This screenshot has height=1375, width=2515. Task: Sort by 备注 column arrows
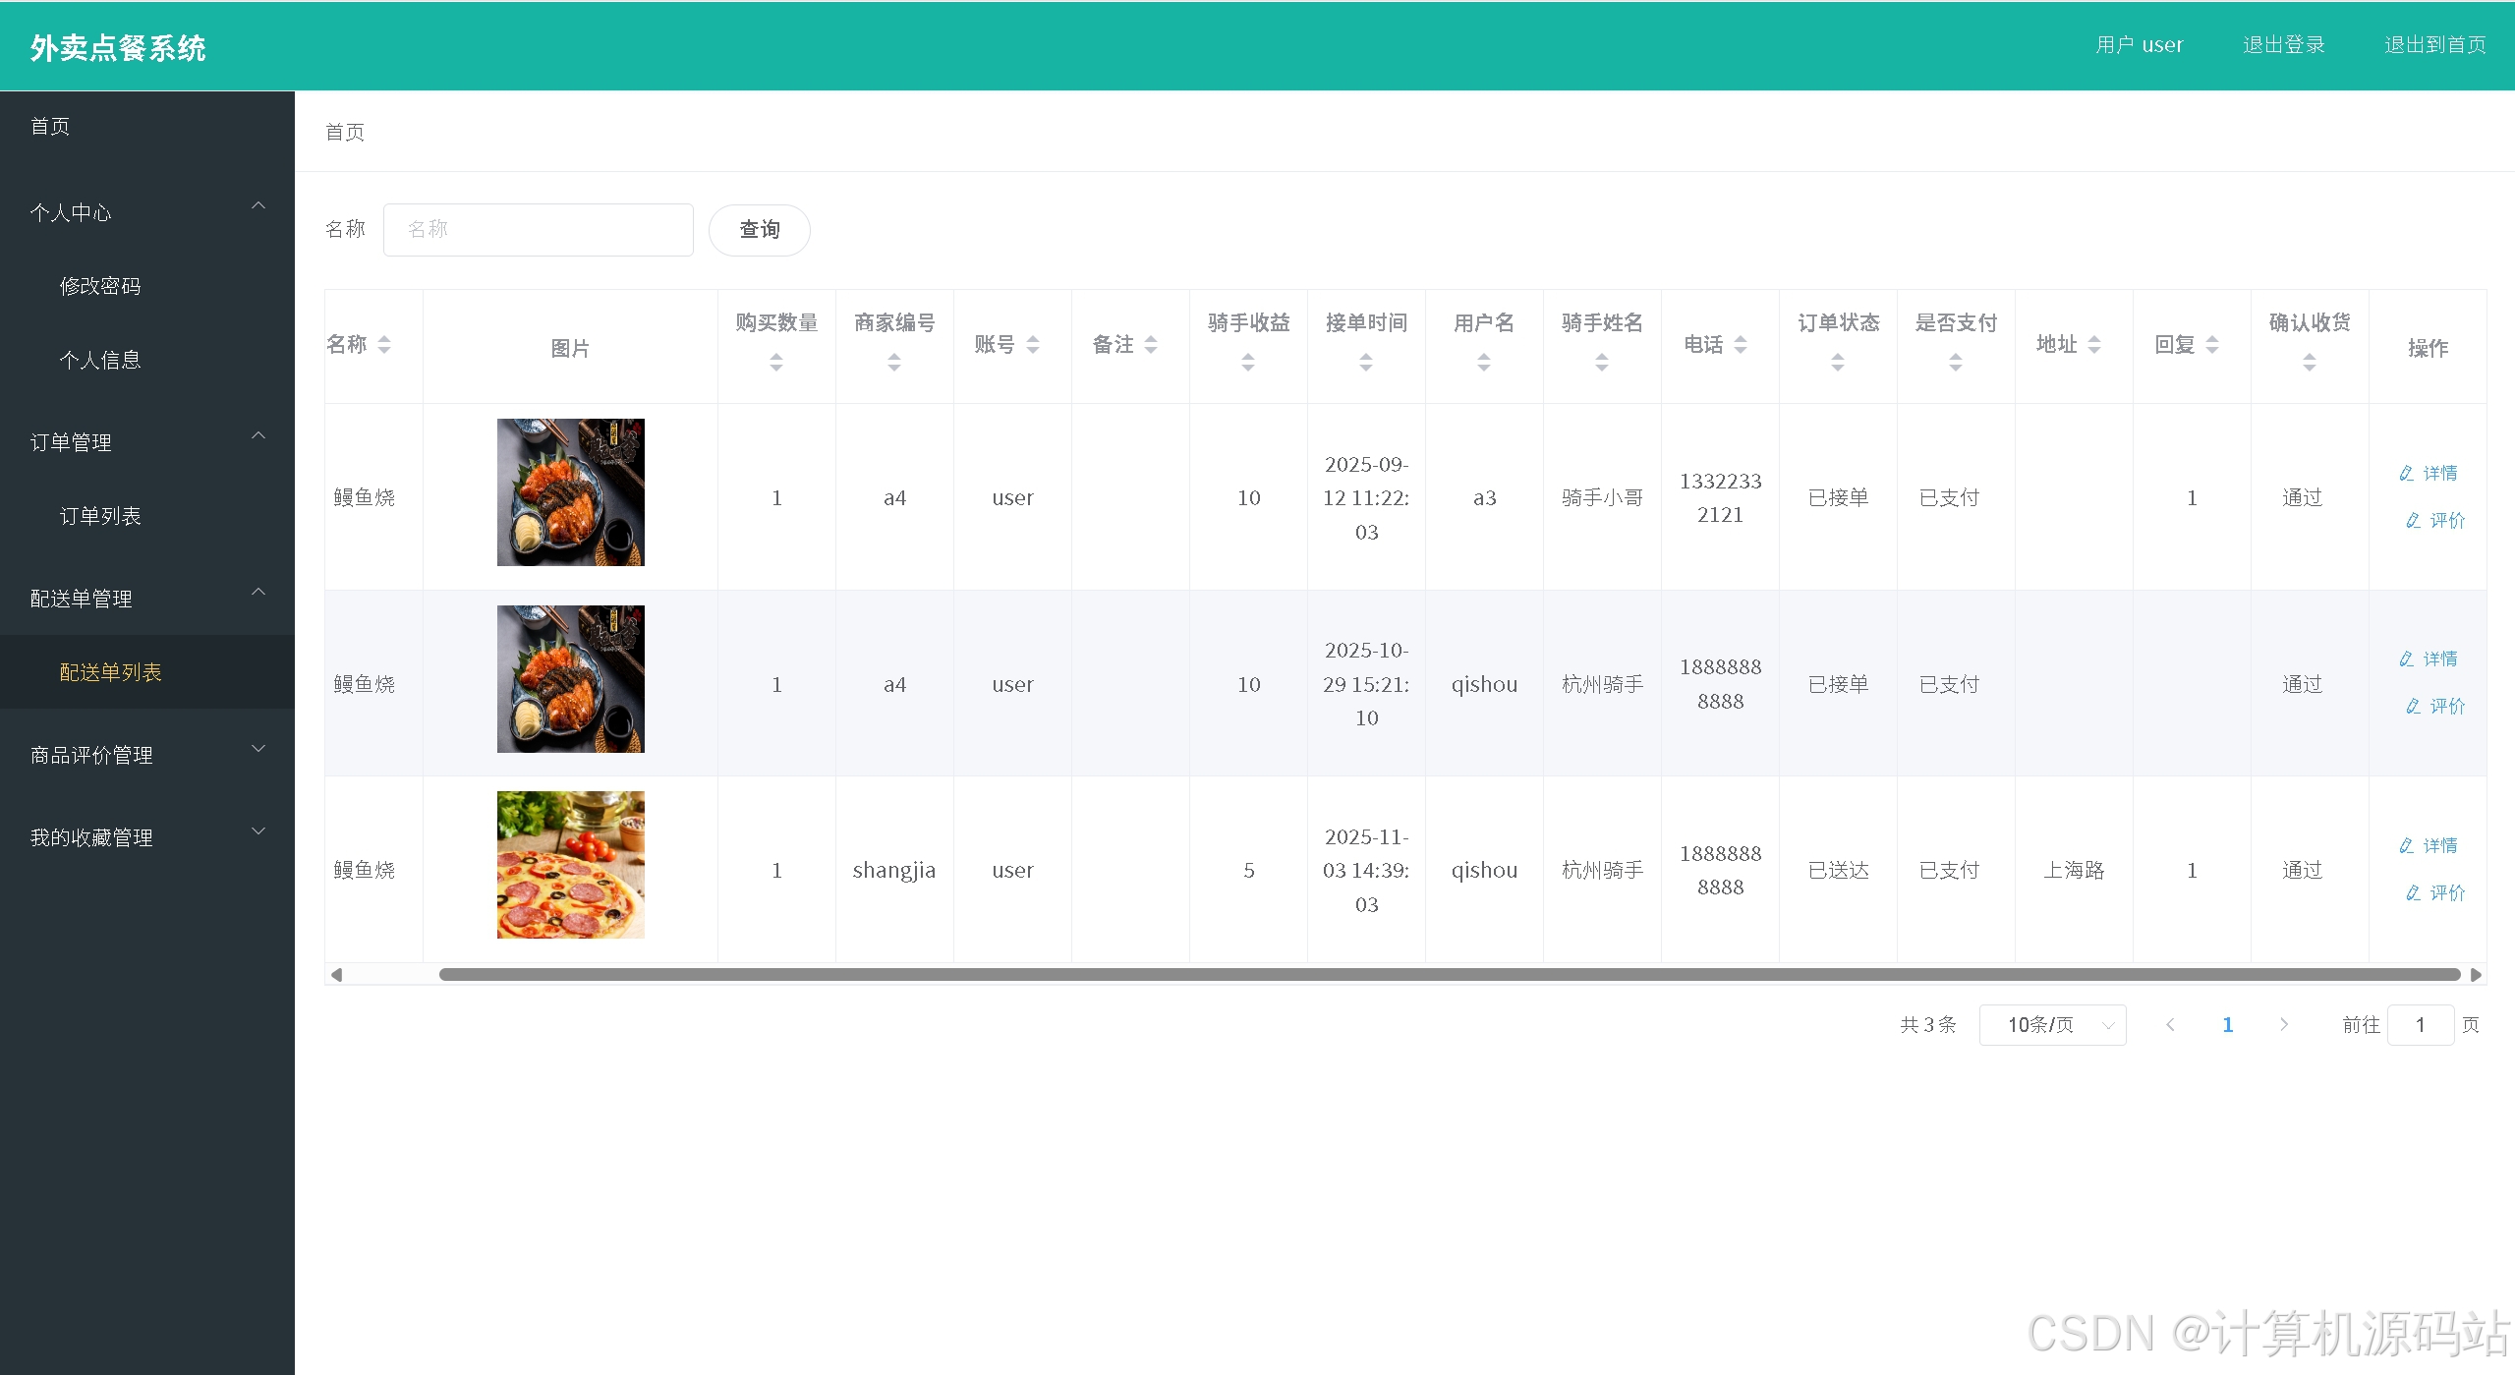[1151, 345]
